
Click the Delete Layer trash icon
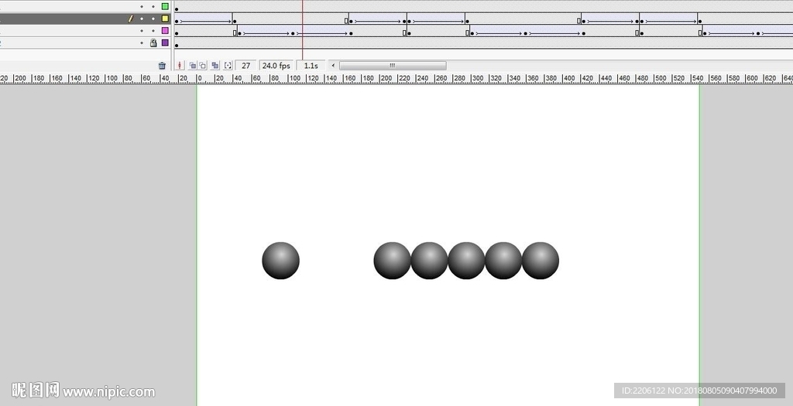[x=162, y=67]
